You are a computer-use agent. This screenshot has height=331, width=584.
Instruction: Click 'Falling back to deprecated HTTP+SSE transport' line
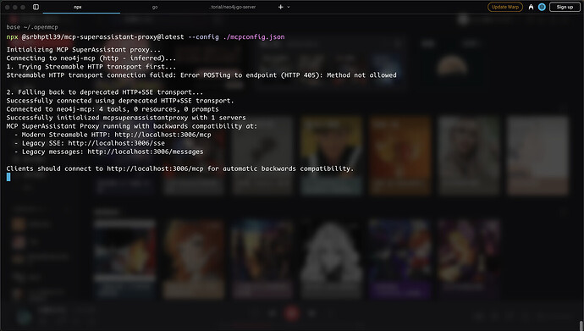click(x=105, y=92)
